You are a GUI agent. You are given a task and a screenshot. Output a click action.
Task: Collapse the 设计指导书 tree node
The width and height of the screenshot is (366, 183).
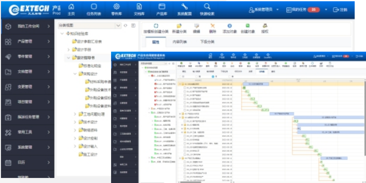[x=69, y=58]
